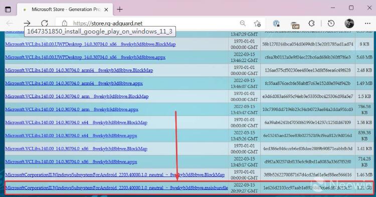Select hash starting cfea3b0112a0e
The image size is (376, 197).
(308, 57)
